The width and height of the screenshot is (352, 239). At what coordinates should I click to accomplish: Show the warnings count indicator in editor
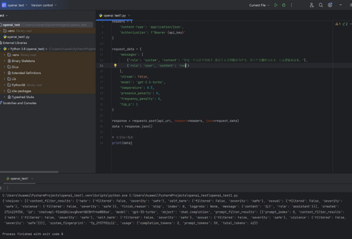coord(338,24)
